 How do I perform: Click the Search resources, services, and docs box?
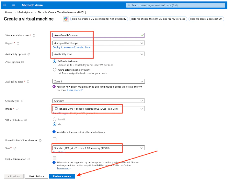click(x=176, y=5)
